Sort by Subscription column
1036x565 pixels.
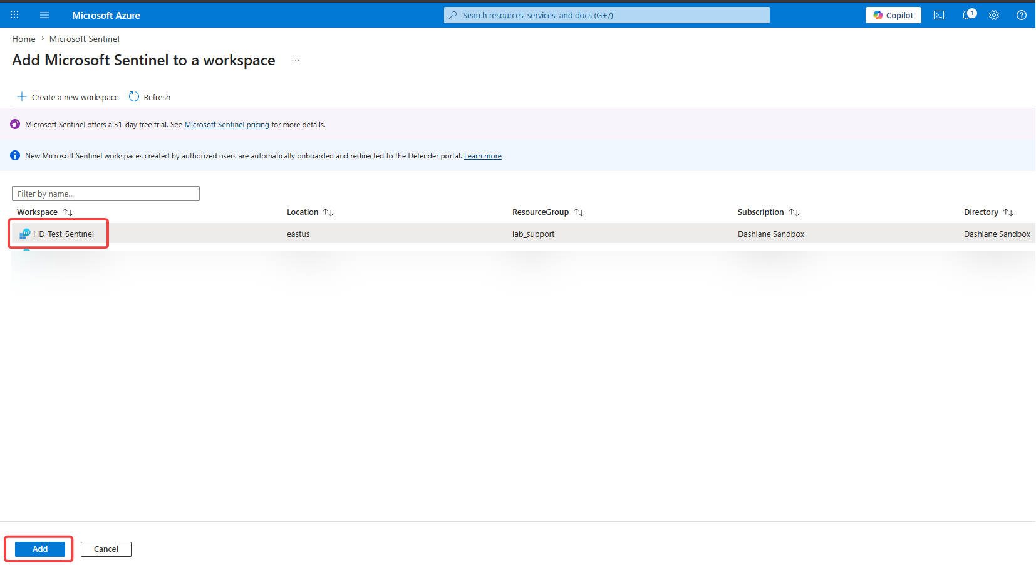pyautogui.click(x=769, y=212)
